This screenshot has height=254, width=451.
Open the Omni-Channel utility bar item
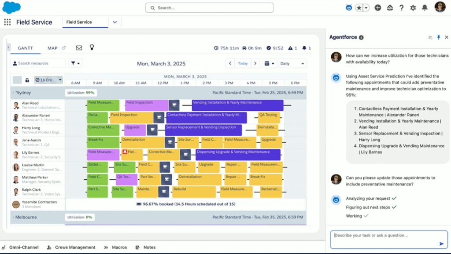[20, 247]
